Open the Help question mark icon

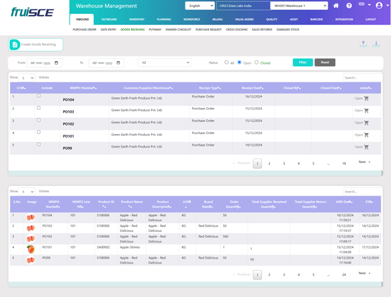[349, 6]
